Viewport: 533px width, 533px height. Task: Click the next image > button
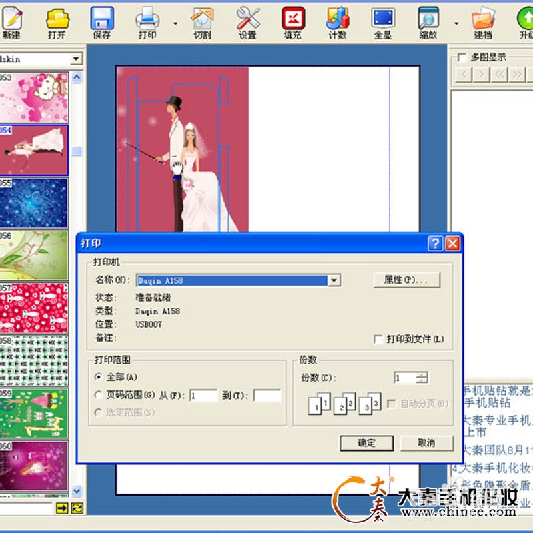481,74
